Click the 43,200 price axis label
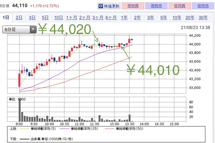Image resolution: width=215 pixels, height=143 pixels. coord(195,79)
